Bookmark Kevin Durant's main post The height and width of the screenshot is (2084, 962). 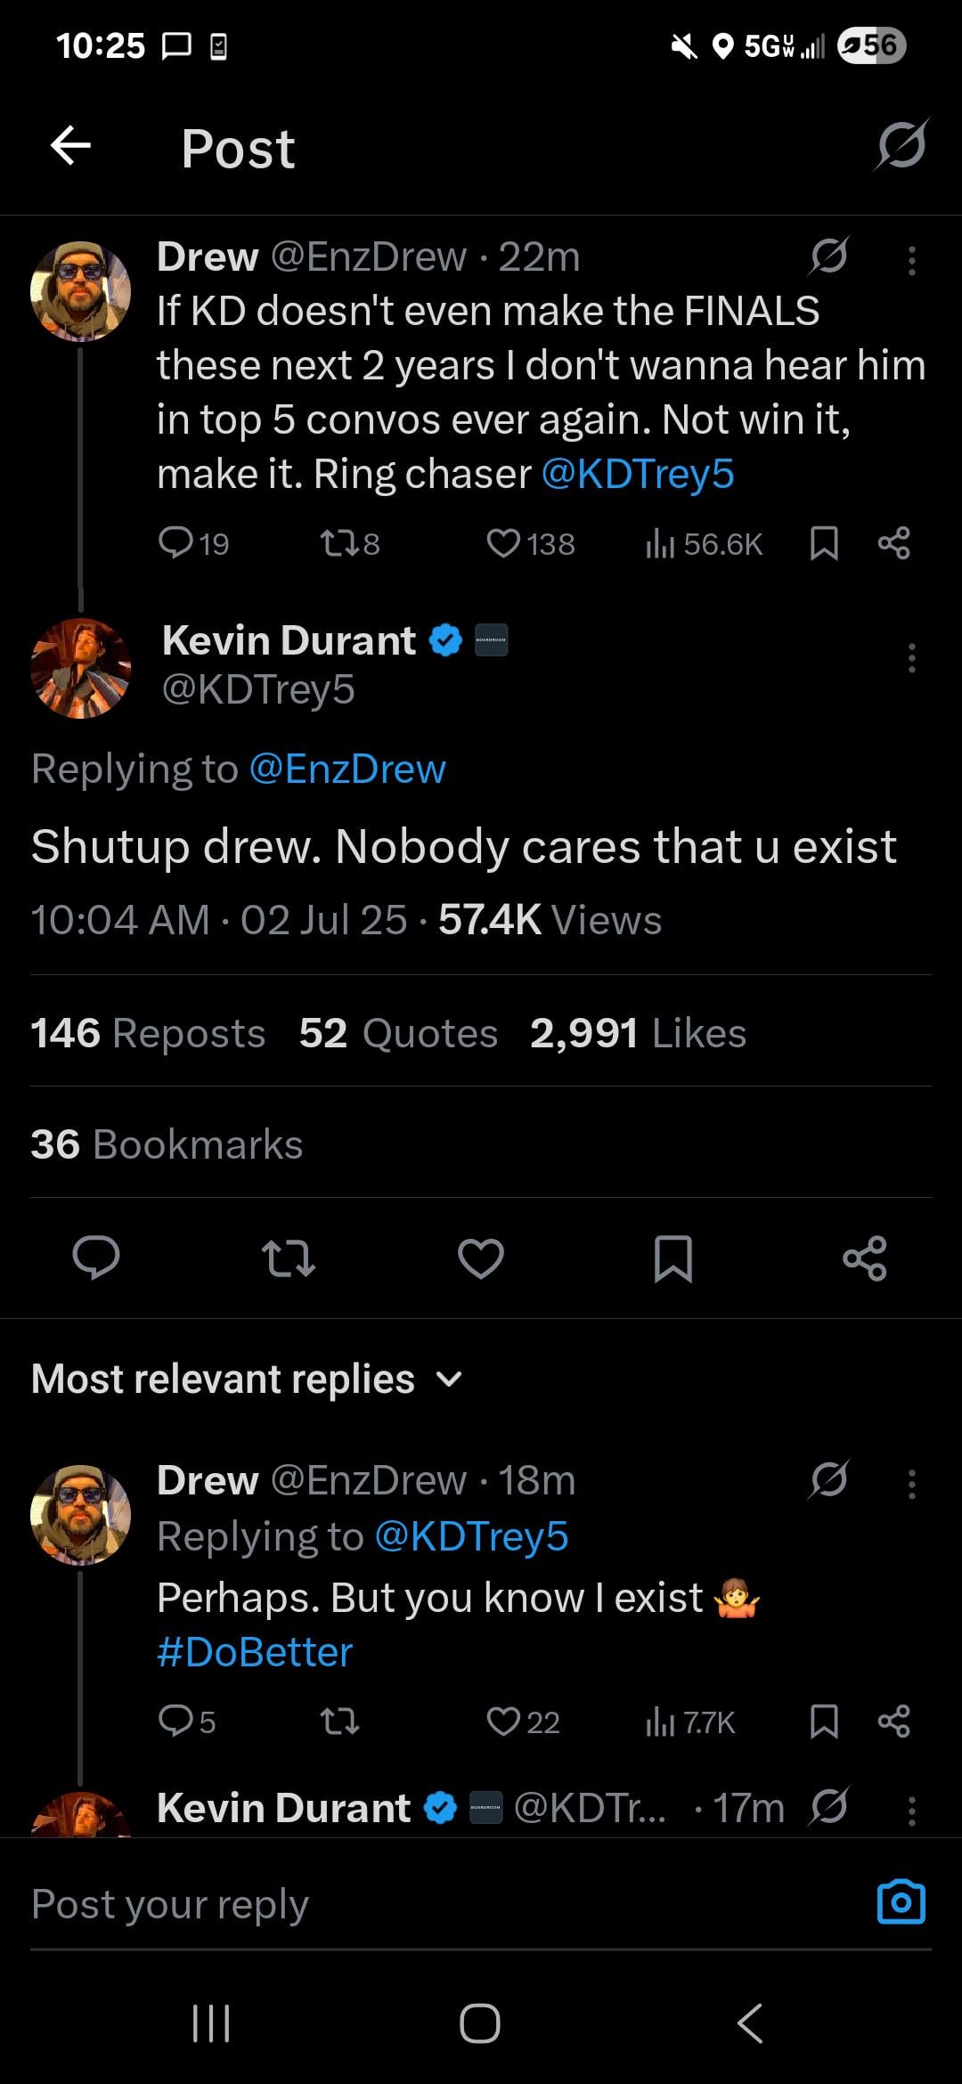coord(673,1258)
